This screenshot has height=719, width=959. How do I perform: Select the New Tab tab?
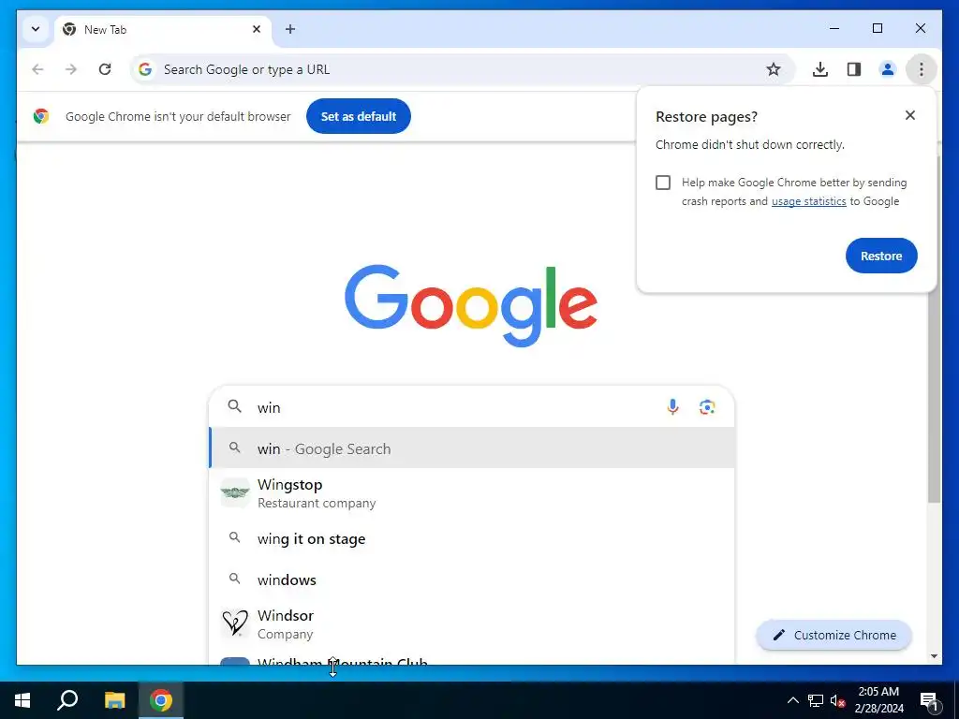163,29
